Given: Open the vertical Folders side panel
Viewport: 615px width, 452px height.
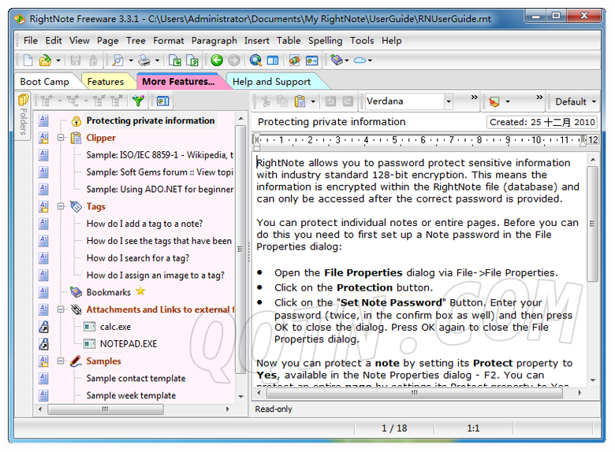Looking at the screenshot, I should pyautogui.click(x=23, y=118).
